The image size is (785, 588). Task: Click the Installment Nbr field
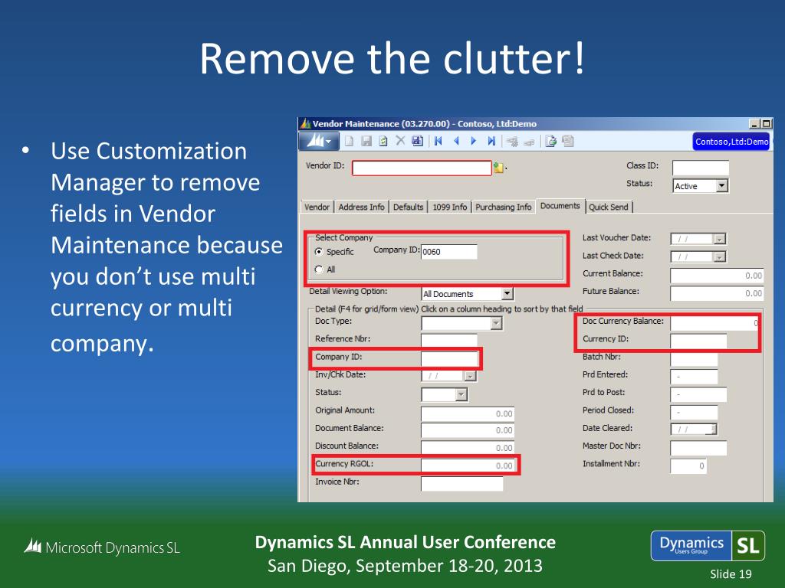pos(689,466)
